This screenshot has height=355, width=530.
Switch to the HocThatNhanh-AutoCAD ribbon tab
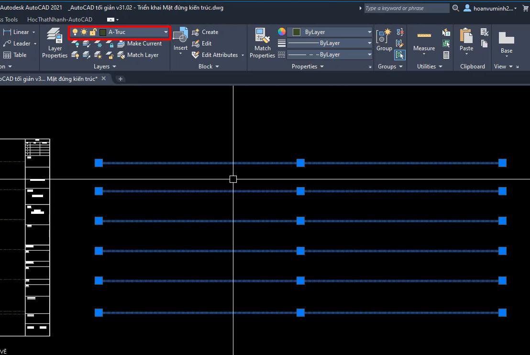59,19
